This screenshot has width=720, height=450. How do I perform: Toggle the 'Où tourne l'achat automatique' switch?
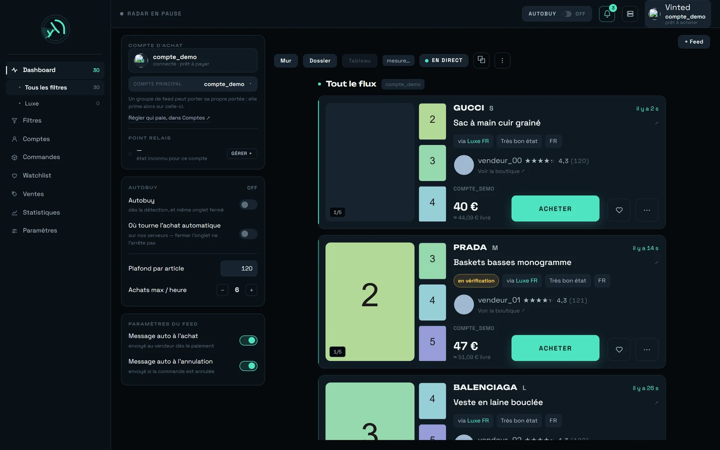[x=248, y=234]
